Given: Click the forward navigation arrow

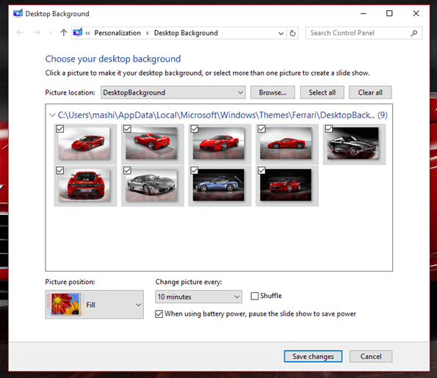Looking at the screenshot, I should click(x=37, y=33).
